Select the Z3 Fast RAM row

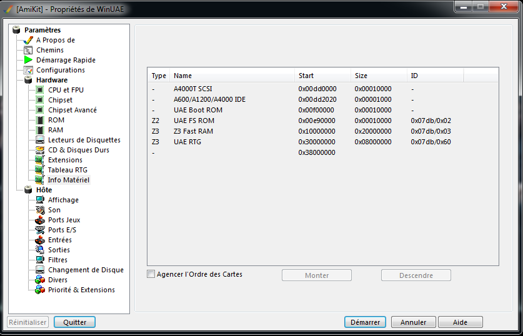[323, 131]
